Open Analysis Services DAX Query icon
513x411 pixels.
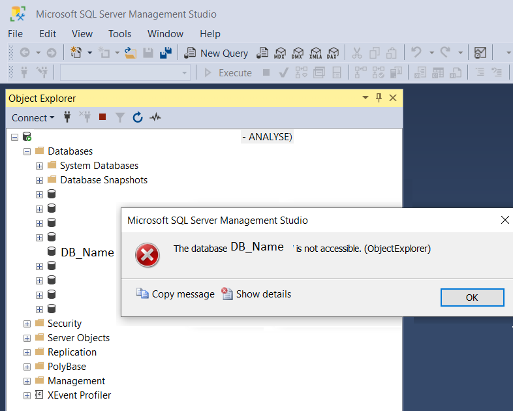pyautogui.click(x=333, y=53)
